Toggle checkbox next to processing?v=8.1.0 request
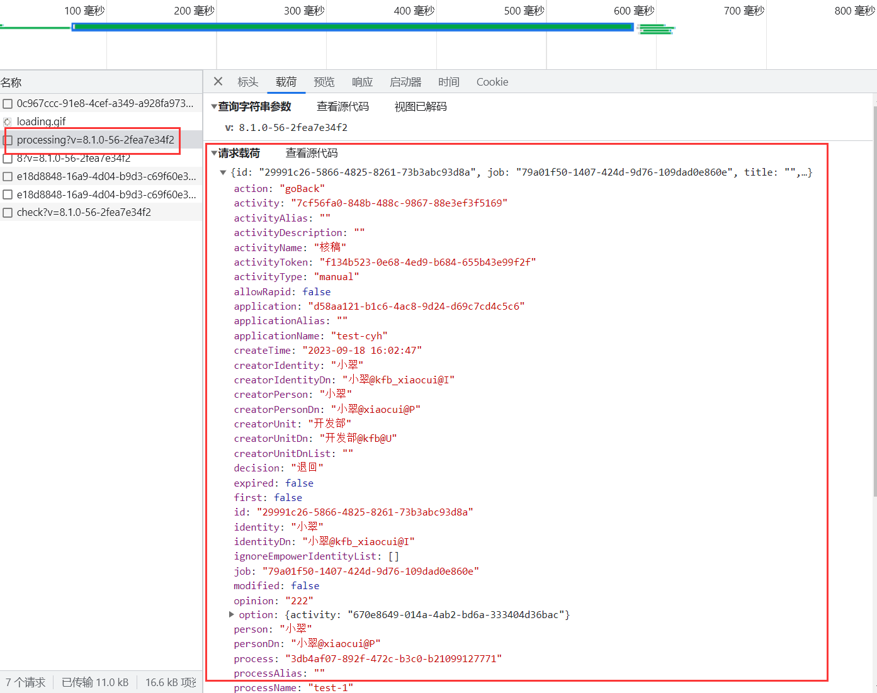Image resolution: width=877 pixels, height=693 pixels. click(x=8, y=140)
